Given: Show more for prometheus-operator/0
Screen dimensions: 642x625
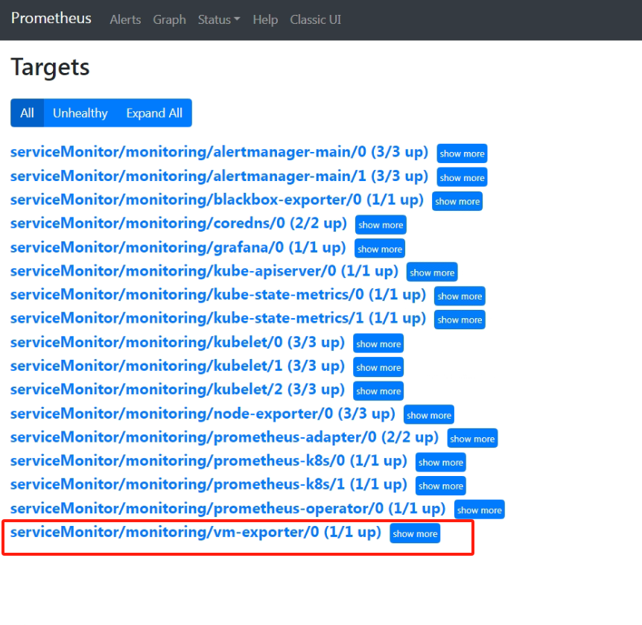Looking at the screenshot, I should (x=480, y=510).
